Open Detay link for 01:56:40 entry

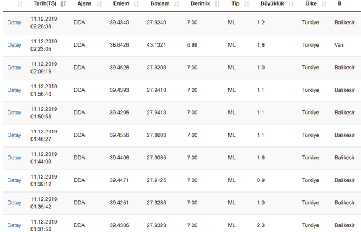point(14,90)
